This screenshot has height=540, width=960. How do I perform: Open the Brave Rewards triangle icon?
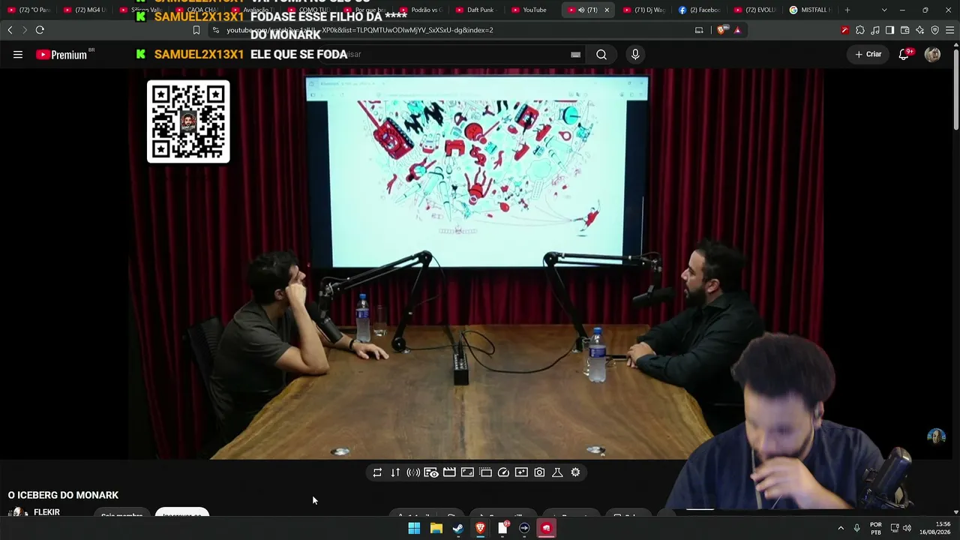click(x=737, y=30)
